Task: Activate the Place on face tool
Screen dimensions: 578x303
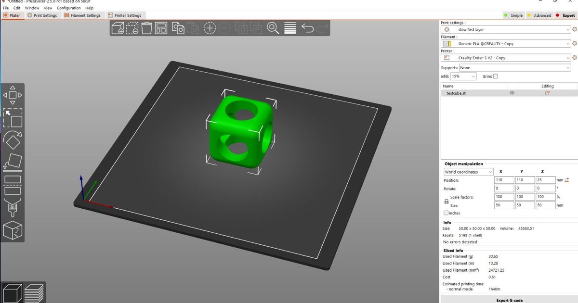Action: click(12, 163)
